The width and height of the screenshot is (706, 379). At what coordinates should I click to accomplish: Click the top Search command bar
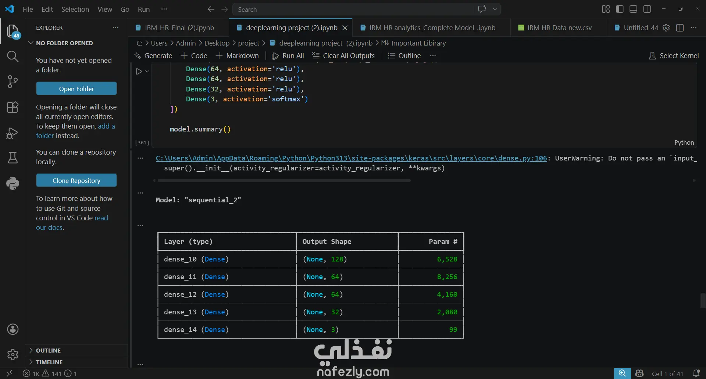(x=353, y=9)
